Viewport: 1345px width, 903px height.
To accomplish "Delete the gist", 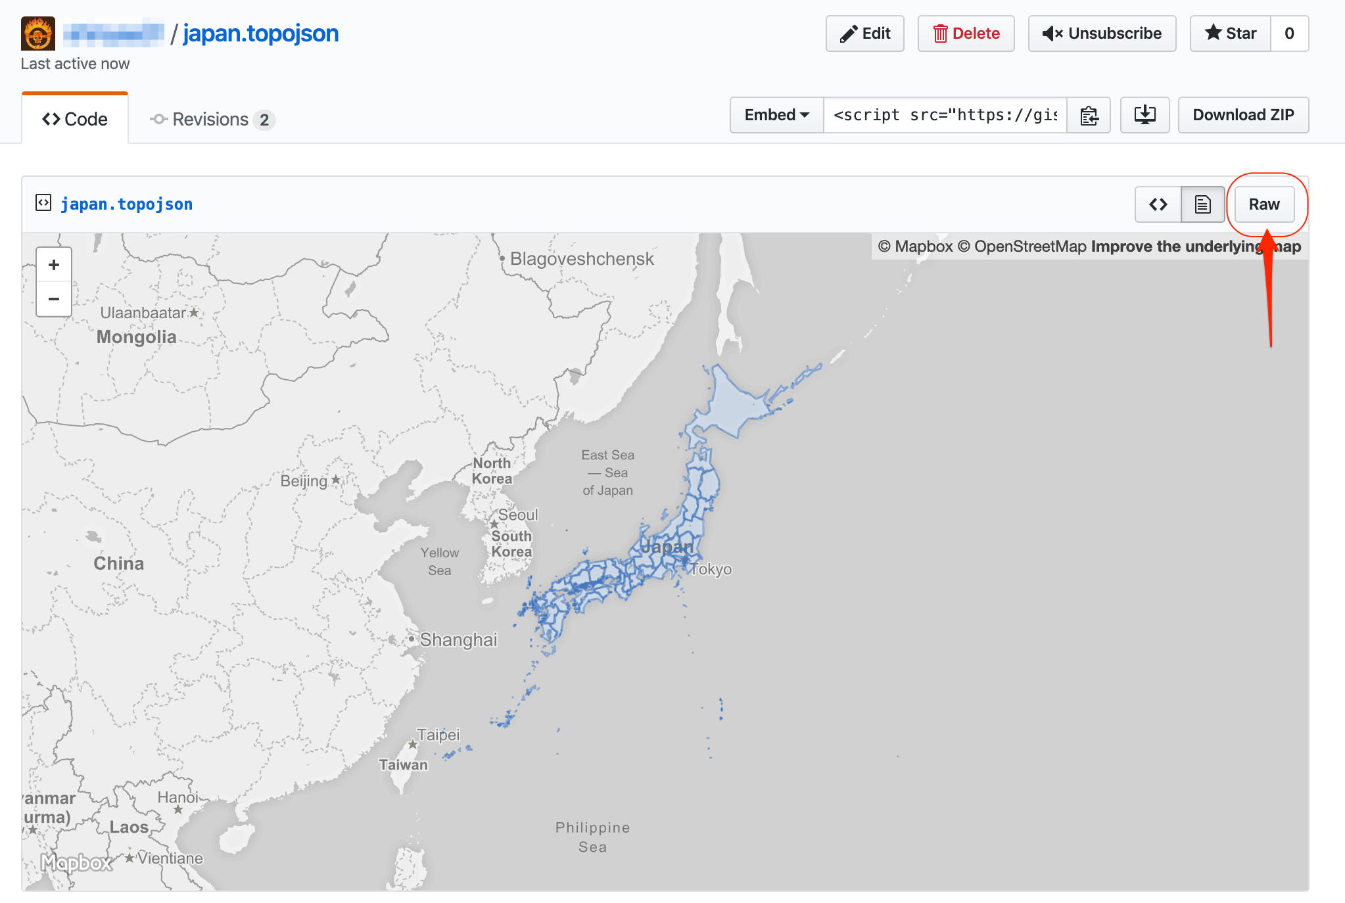I will pyautogui.click(x=966, y=34).
